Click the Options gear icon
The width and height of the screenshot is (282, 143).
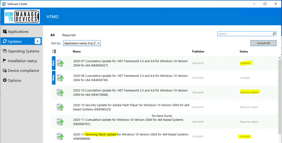click(5, 80)
